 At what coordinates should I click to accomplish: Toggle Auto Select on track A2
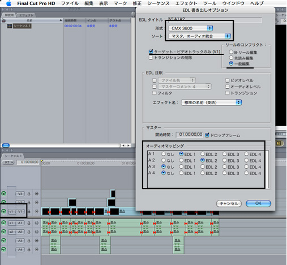click(37, 232)
